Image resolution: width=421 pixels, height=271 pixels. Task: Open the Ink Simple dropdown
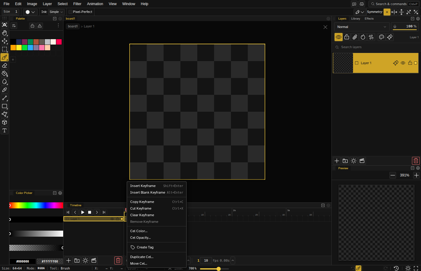(56, 12)
